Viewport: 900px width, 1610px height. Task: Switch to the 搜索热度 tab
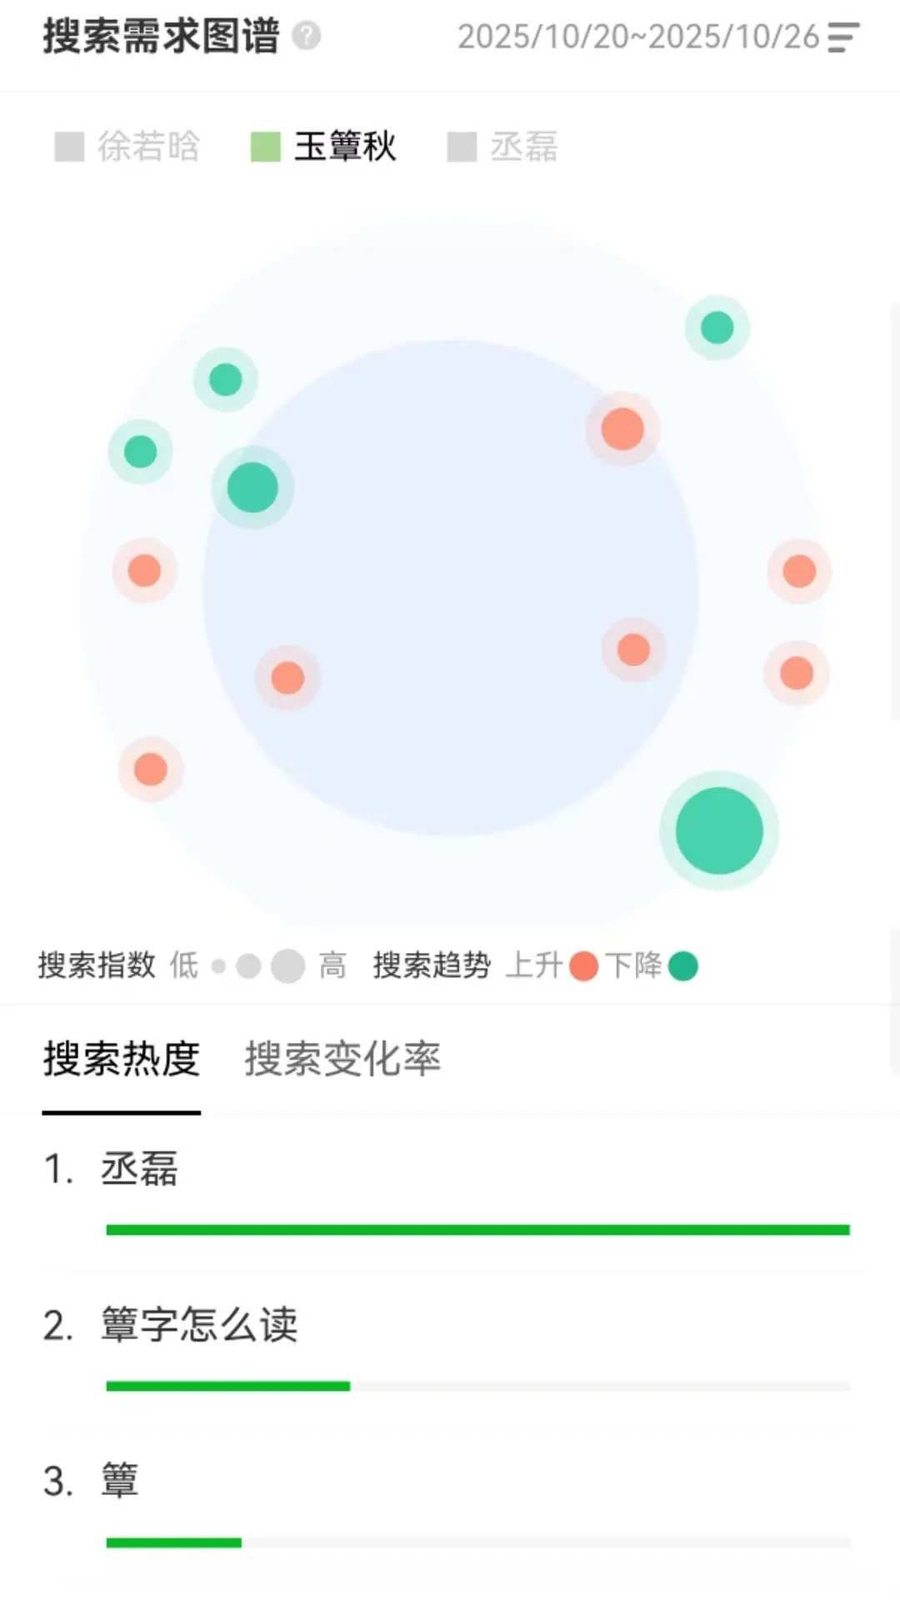[x=122, y=1059]
